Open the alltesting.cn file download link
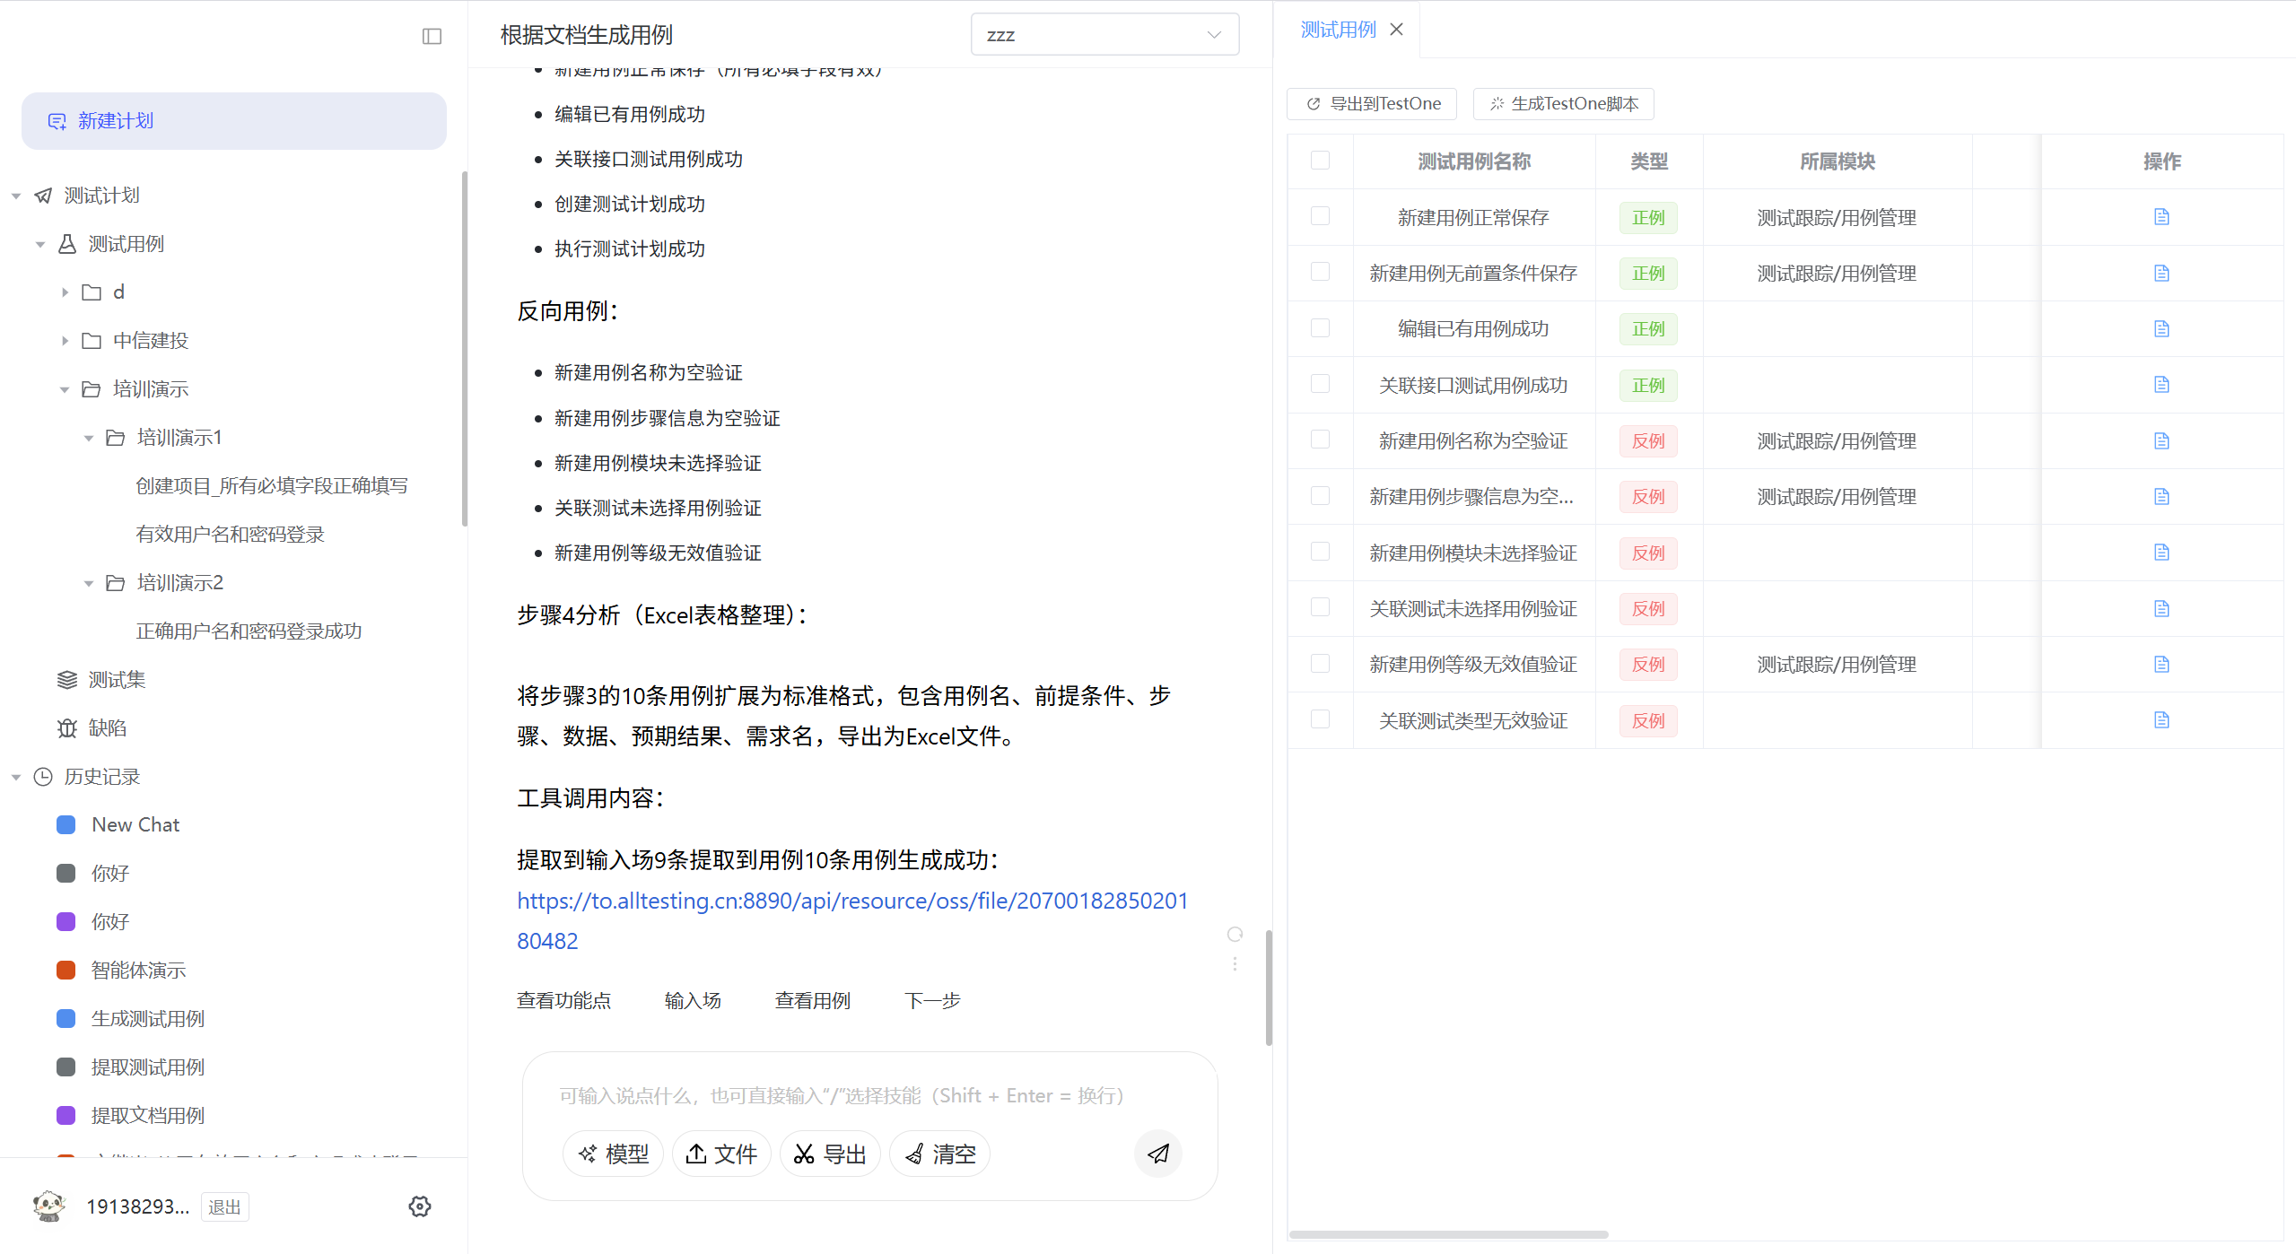This screenshot has width=2296, height=1254. pos(852,920)
